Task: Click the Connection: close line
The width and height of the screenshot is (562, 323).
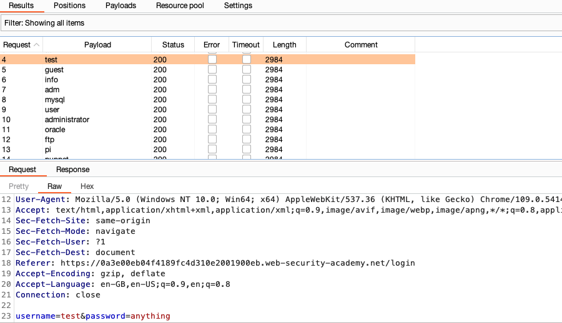Action: coord(57,295)
